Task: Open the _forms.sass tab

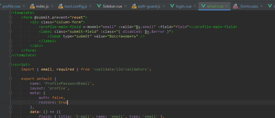Action: click(x=248, y=6)
